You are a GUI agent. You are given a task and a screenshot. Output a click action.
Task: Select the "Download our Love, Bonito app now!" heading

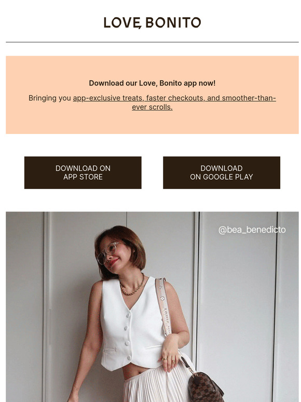click(152, 83)
